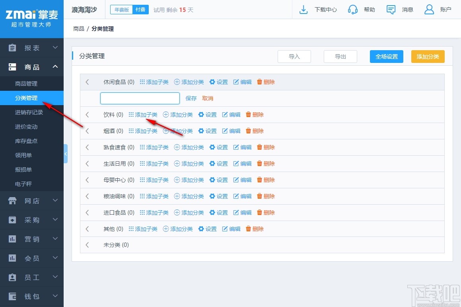Click the 员工 badge icon in sidebar
This screenshot has width=461, height=307.
pyautogui.click(x=12, y=277)
